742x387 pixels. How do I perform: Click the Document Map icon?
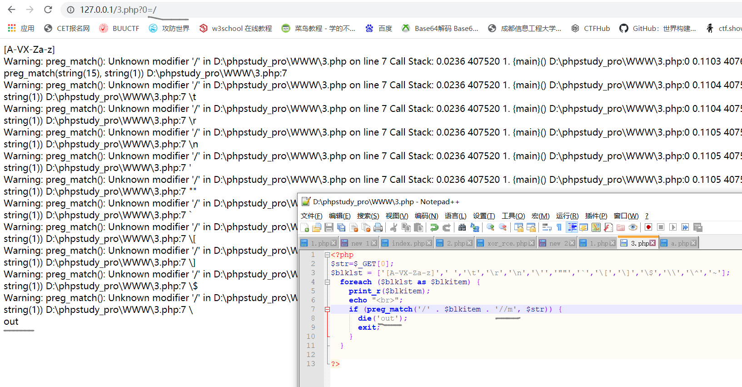[x=596, y=227]
